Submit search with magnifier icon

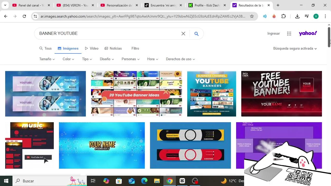point(197,34)
